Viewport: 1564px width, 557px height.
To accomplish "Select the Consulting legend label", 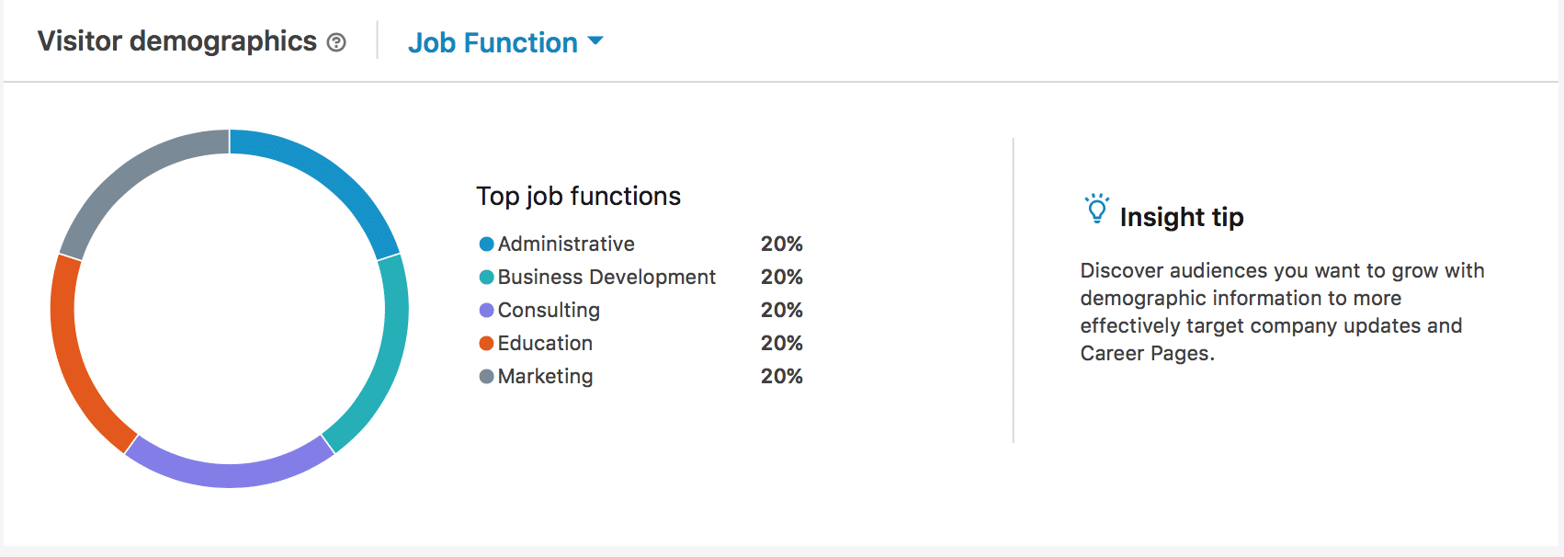I will point(549,311).
